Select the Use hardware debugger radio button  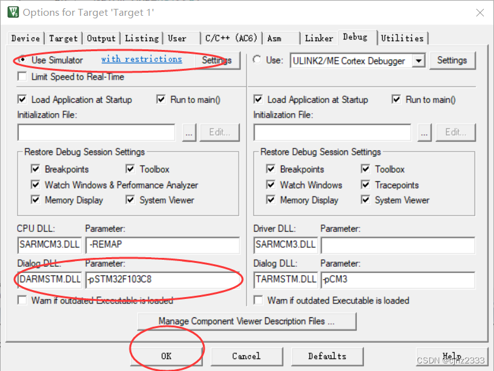tap(257, 59)
